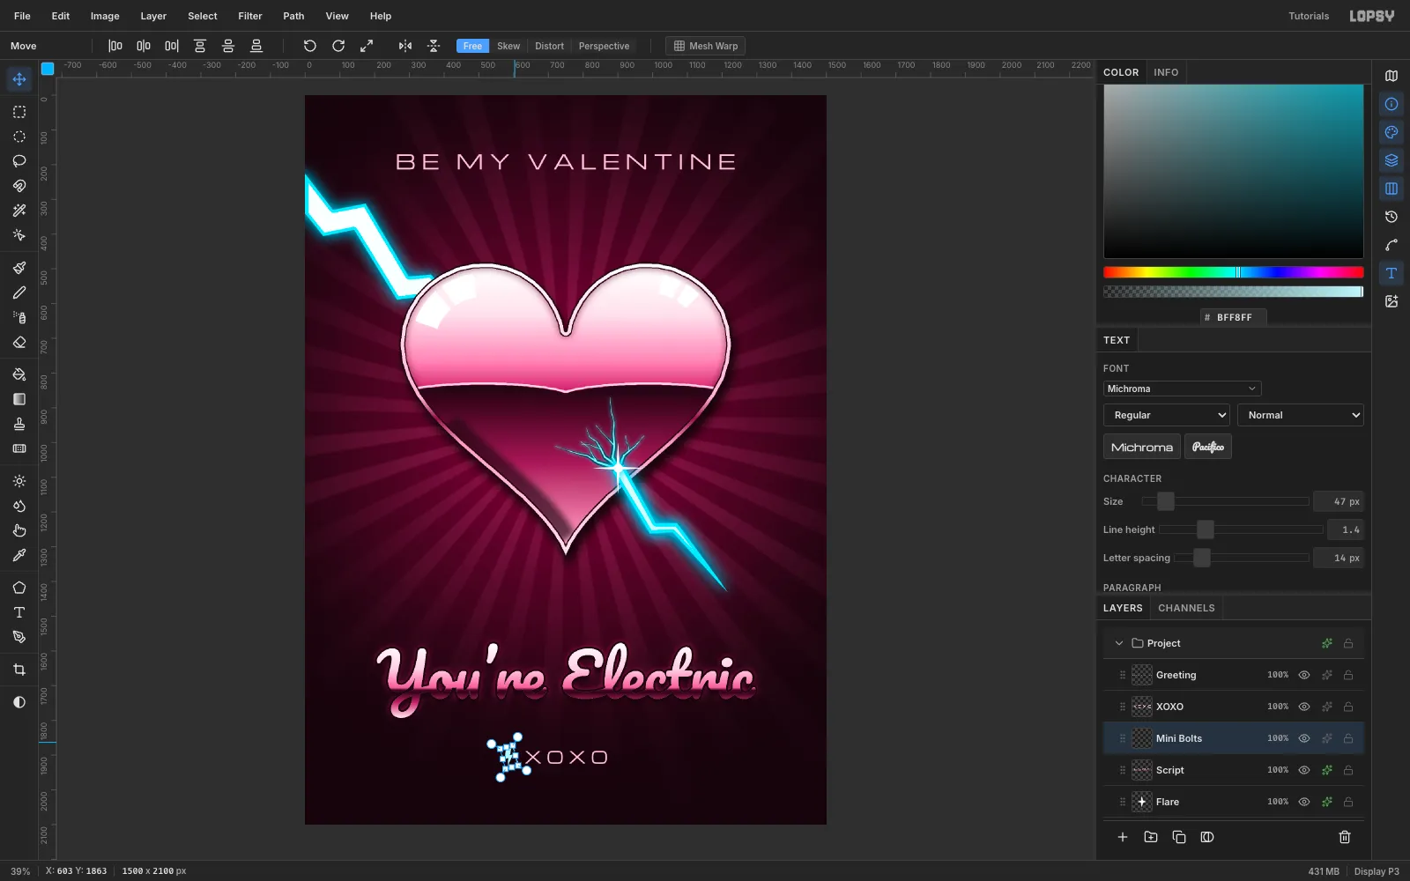Open the Filter menu
The width and height of the screenshot is (1410, 881).
(250, 16)
